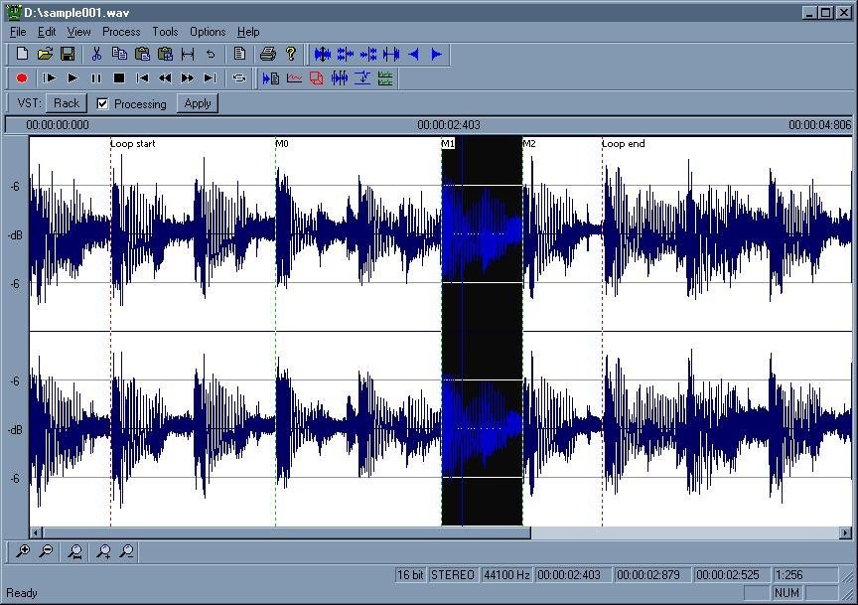Click the VST Rack button
Image resolution: width=858 pixels, height=605 pixels.
click(67, 103)
